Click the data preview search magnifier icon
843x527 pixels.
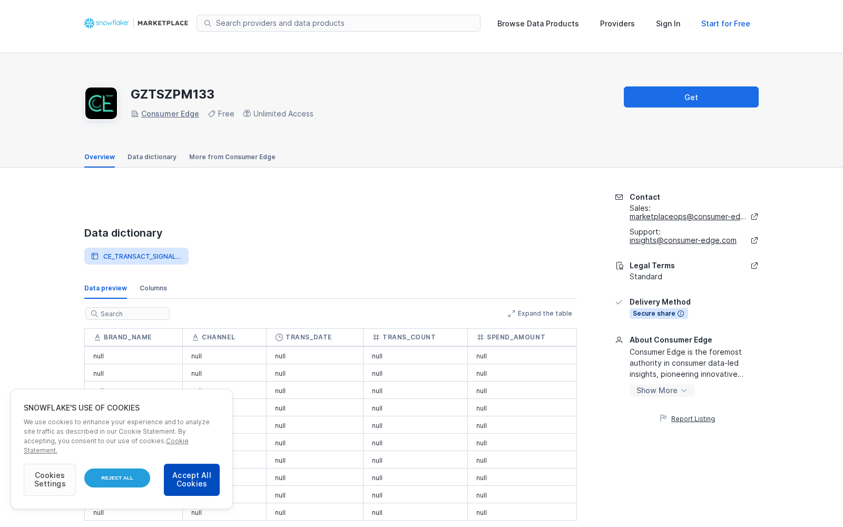pyautogui.click(x=94, y=314)
